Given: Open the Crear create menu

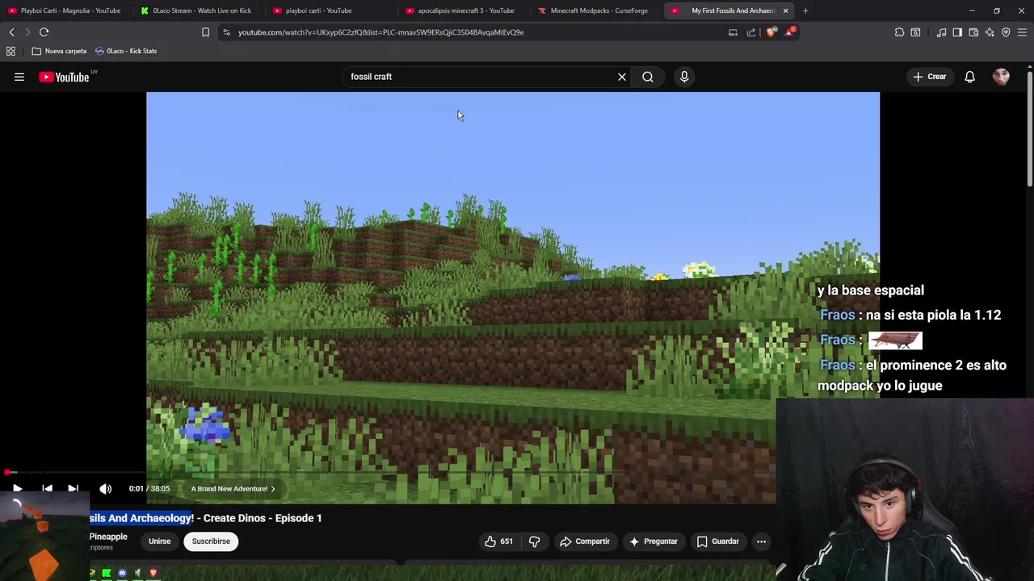Looking at the screenshot, I should coord(930,77).
